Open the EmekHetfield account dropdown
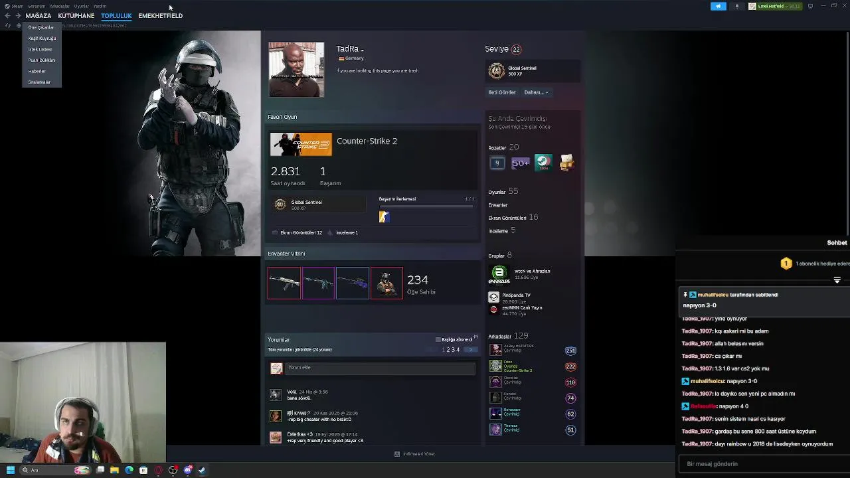This screenshot has height=478, width=850. point(776,6)
